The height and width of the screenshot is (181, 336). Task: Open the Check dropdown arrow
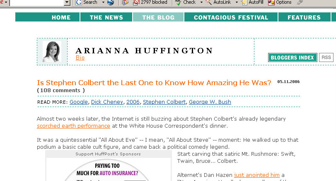tap(201, 2)
